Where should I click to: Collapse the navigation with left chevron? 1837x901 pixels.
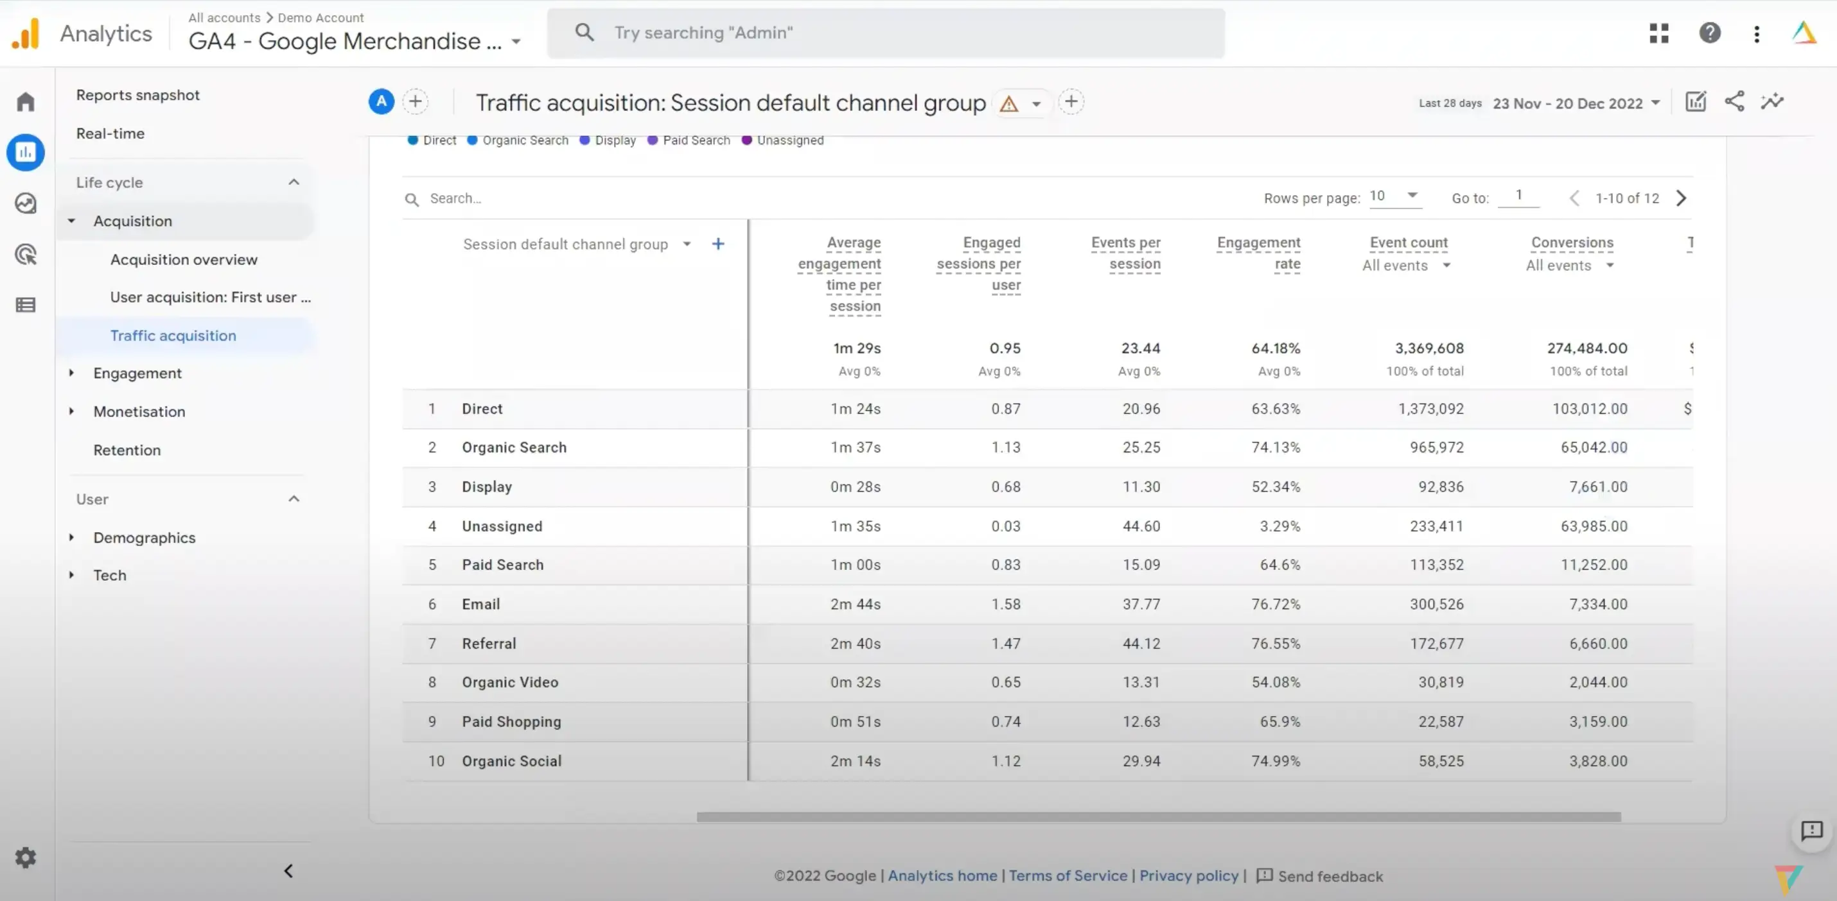(288, 870)
